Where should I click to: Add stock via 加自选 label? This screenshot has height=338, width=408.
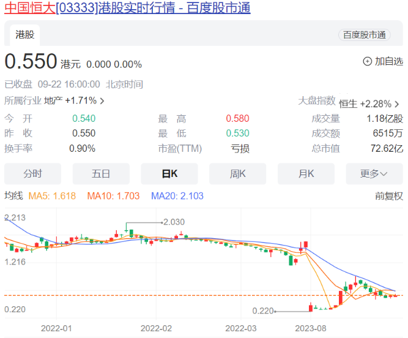[389, 61]
